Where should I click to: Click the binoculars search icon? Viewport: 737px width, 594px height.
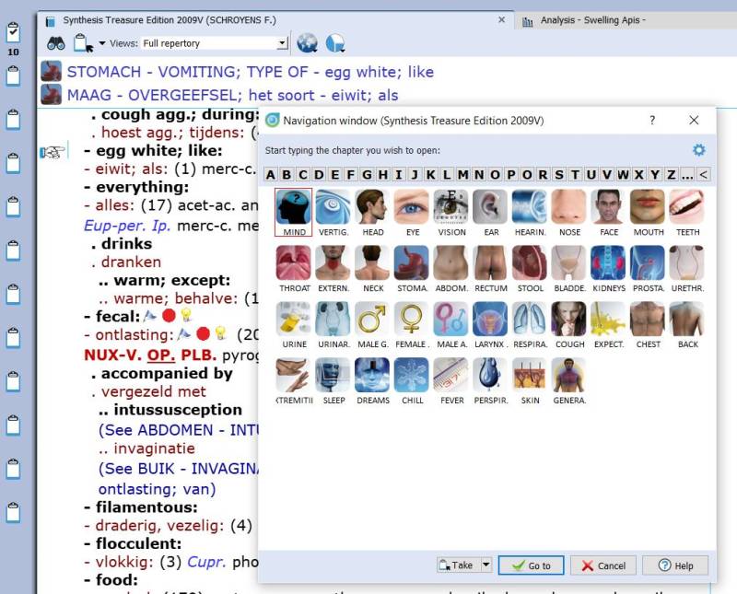56,43
